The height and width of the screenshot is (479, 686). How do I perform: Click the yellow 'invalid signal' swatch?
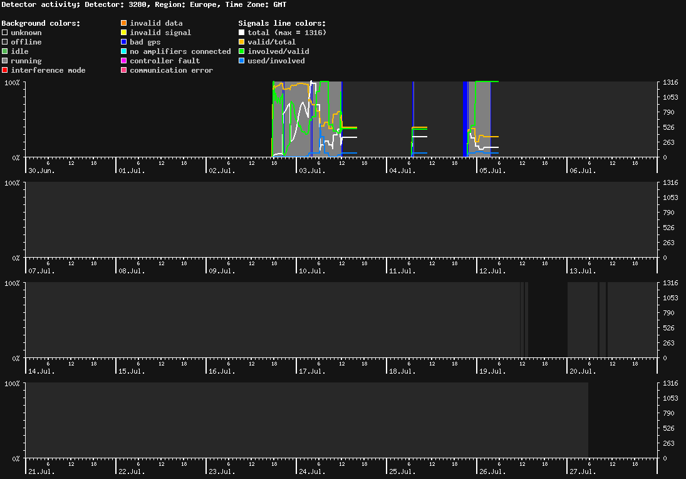[x=124, y=33]
